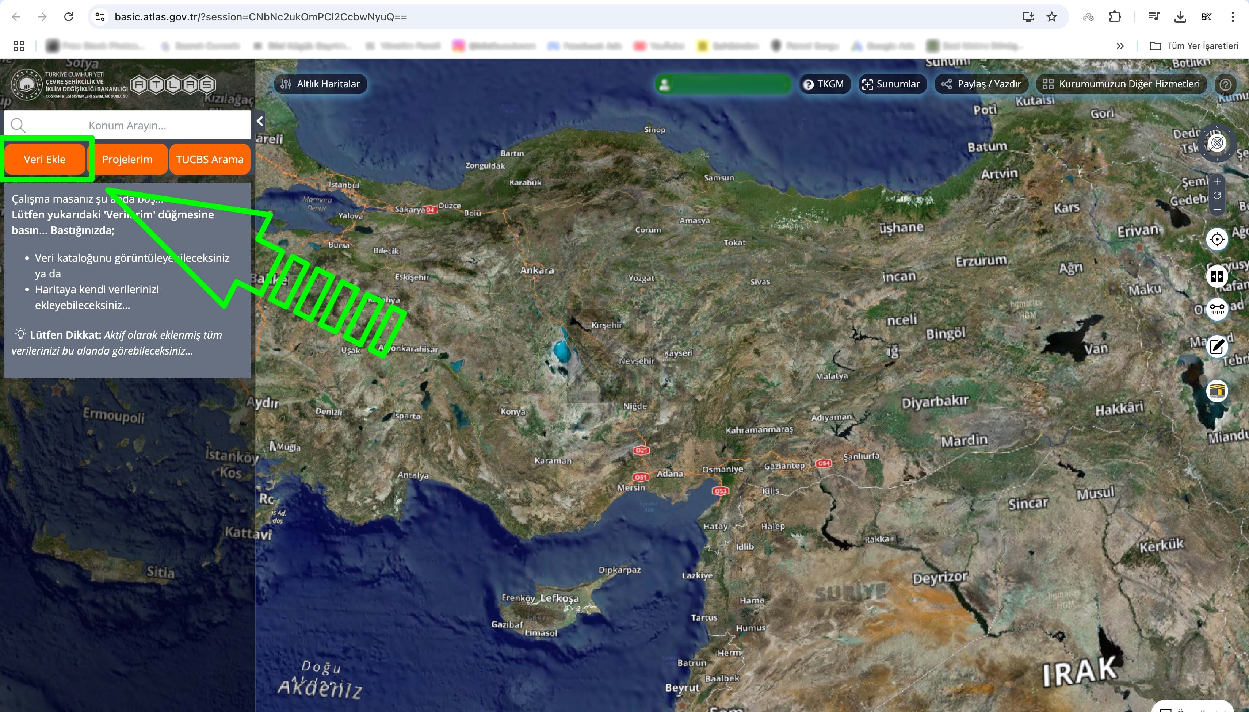Click the green user account bar
1249x712 pixels.
723,84
